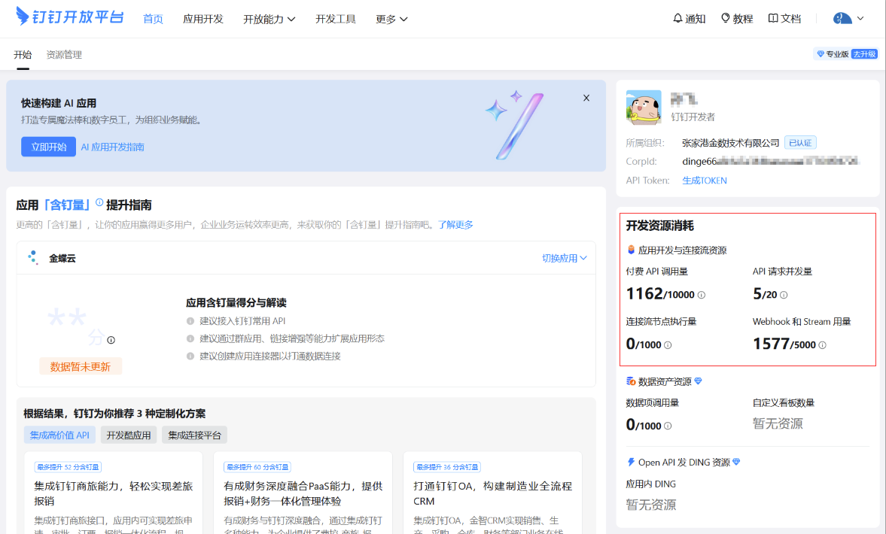The width and height of the screenshot is (886, 534).
Task: Open the 开发工具 menu item
Action: tap(336, 20)
